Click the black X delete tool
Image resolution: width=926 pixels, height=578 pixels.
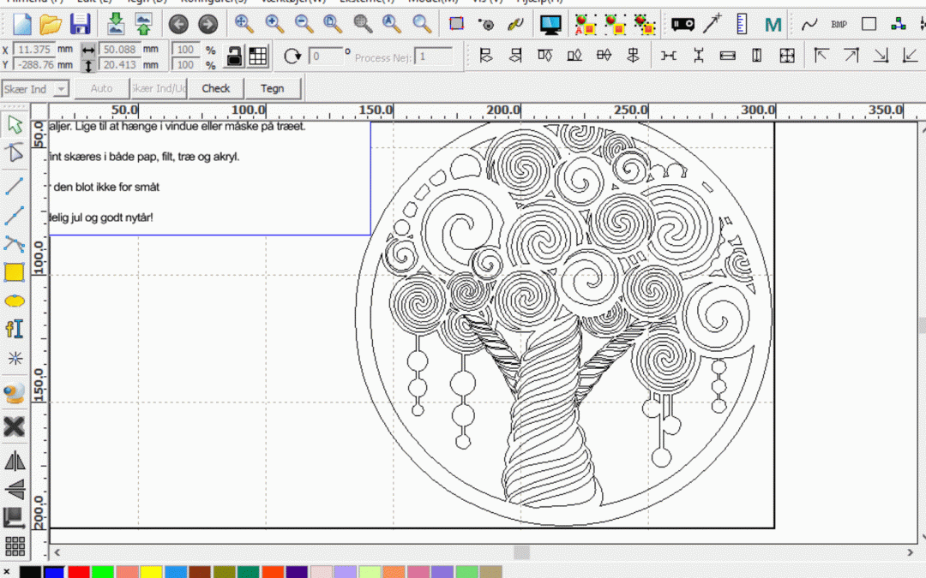15,427
